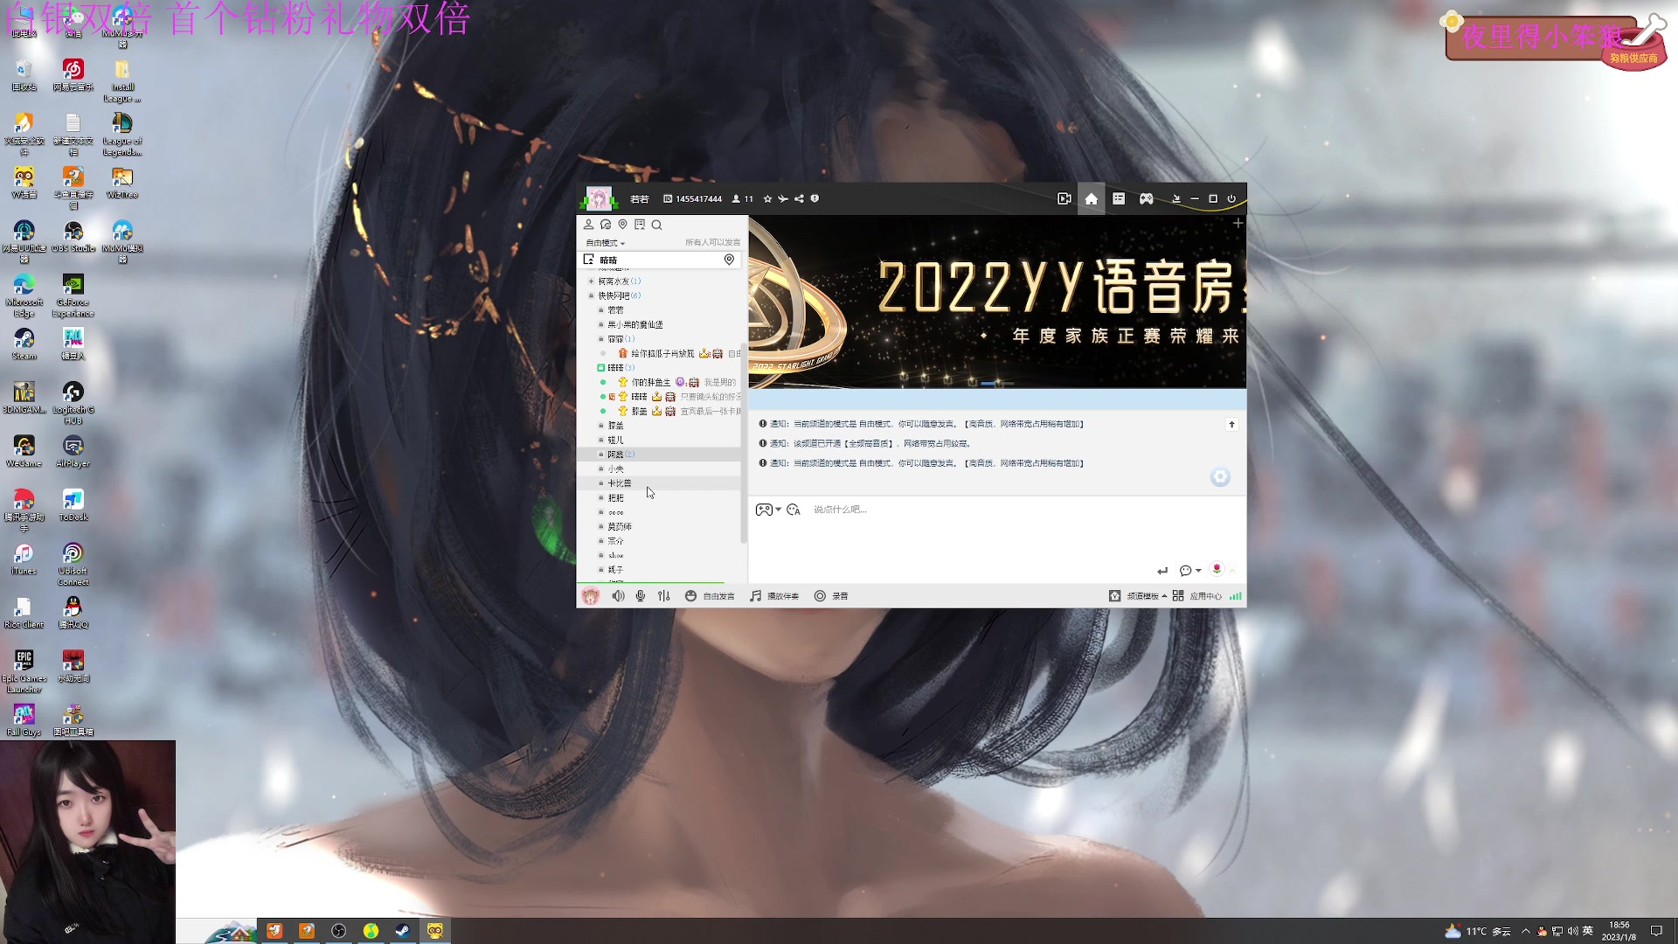Open the 自由模式 mode dropdown

point(605,243)
